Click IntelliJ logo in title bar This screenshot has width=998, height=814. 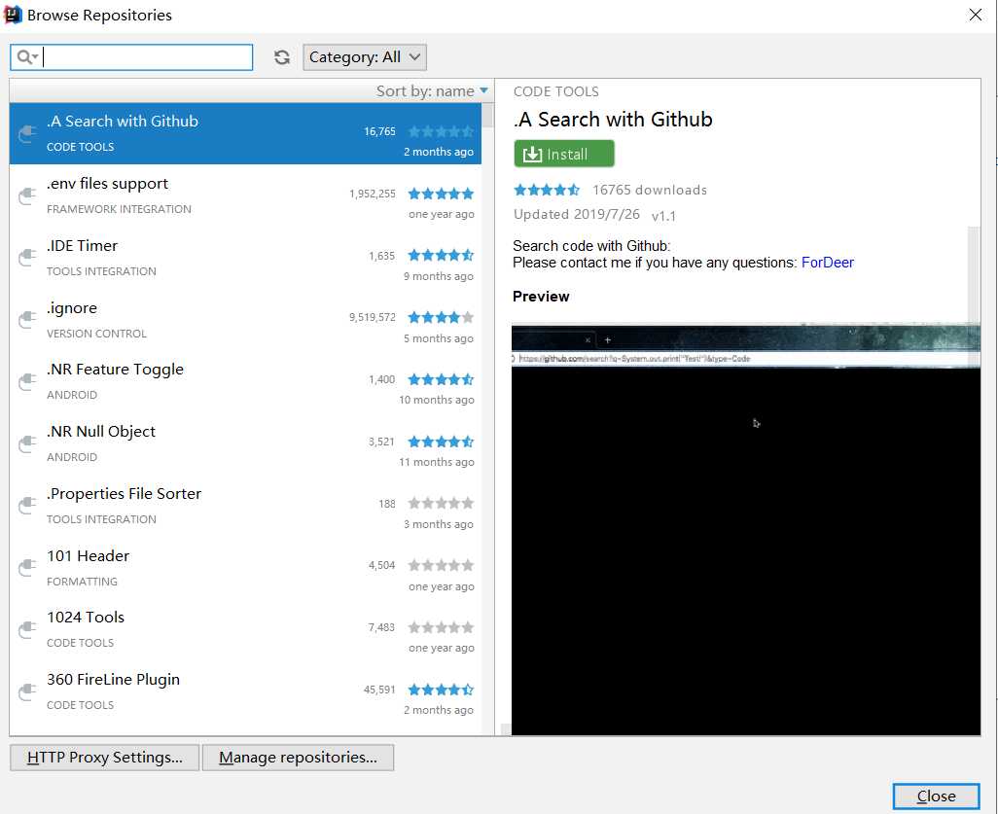tap(13, 15)
